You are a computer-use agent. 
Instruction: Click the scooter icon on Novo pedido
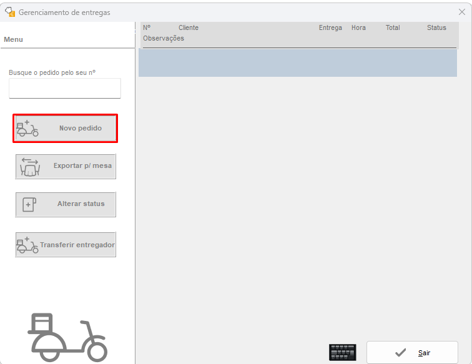pos(27,129)
